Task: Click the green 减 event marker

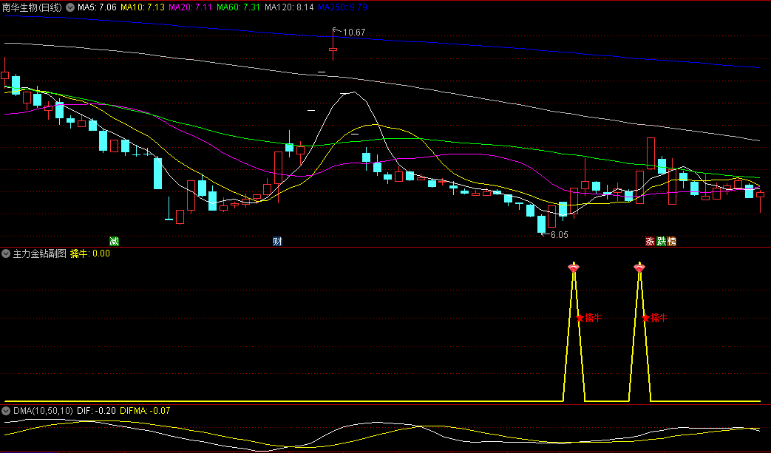Action: (114, 241)
